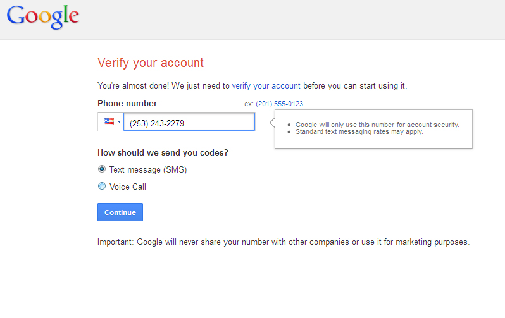505x318 pixels.
Task: Open the country code dropdown arrow
Action: [119, 122]
